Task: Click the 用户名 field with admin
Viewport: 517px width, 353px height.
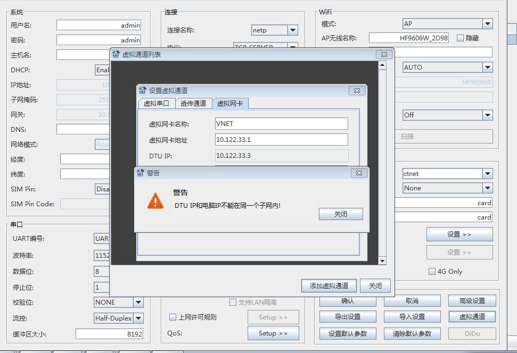Action: pos(99,25)
